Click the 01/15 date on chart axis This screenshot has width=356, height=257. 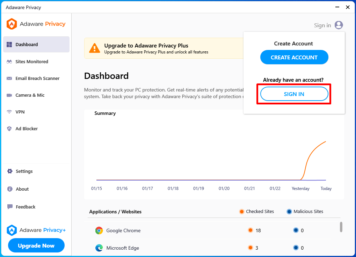click(96, 189)
